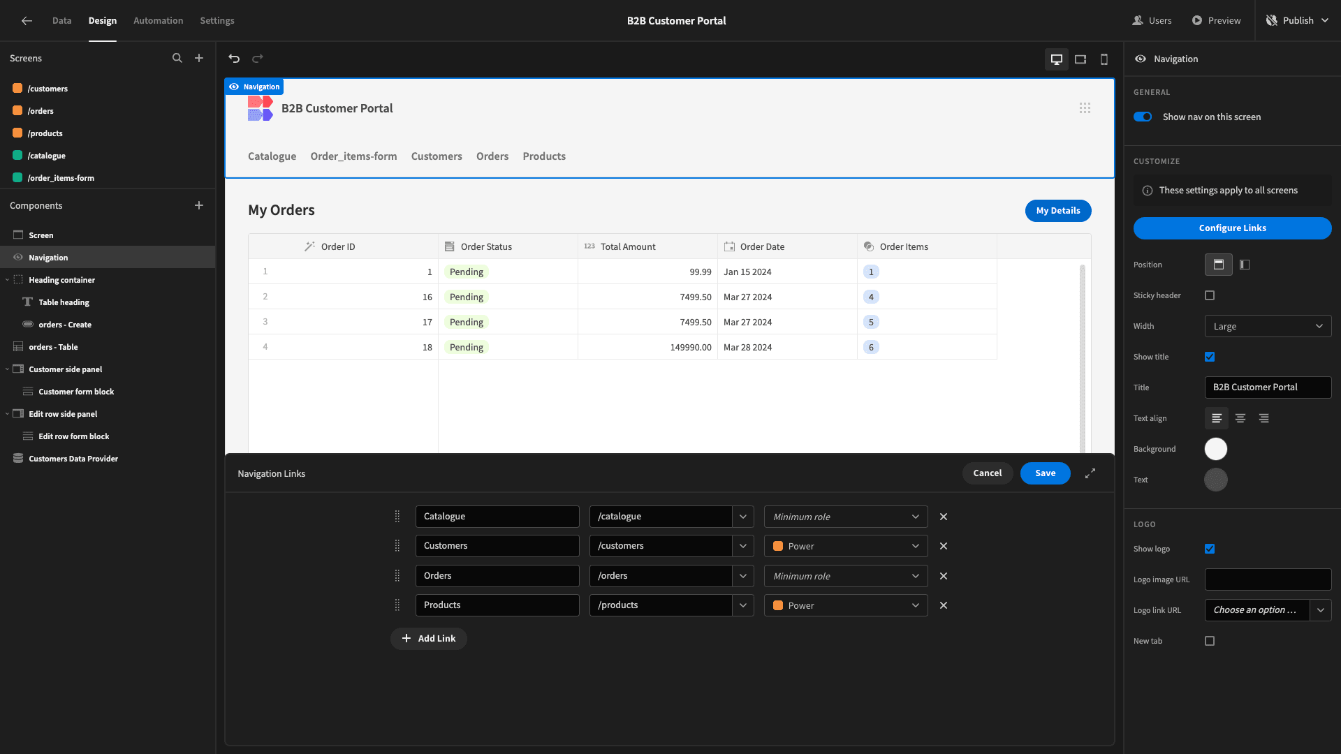Open the Power role dropdown for Customers
The width and height of the screenshot is (1341, 754).
(x=846, y=546)
